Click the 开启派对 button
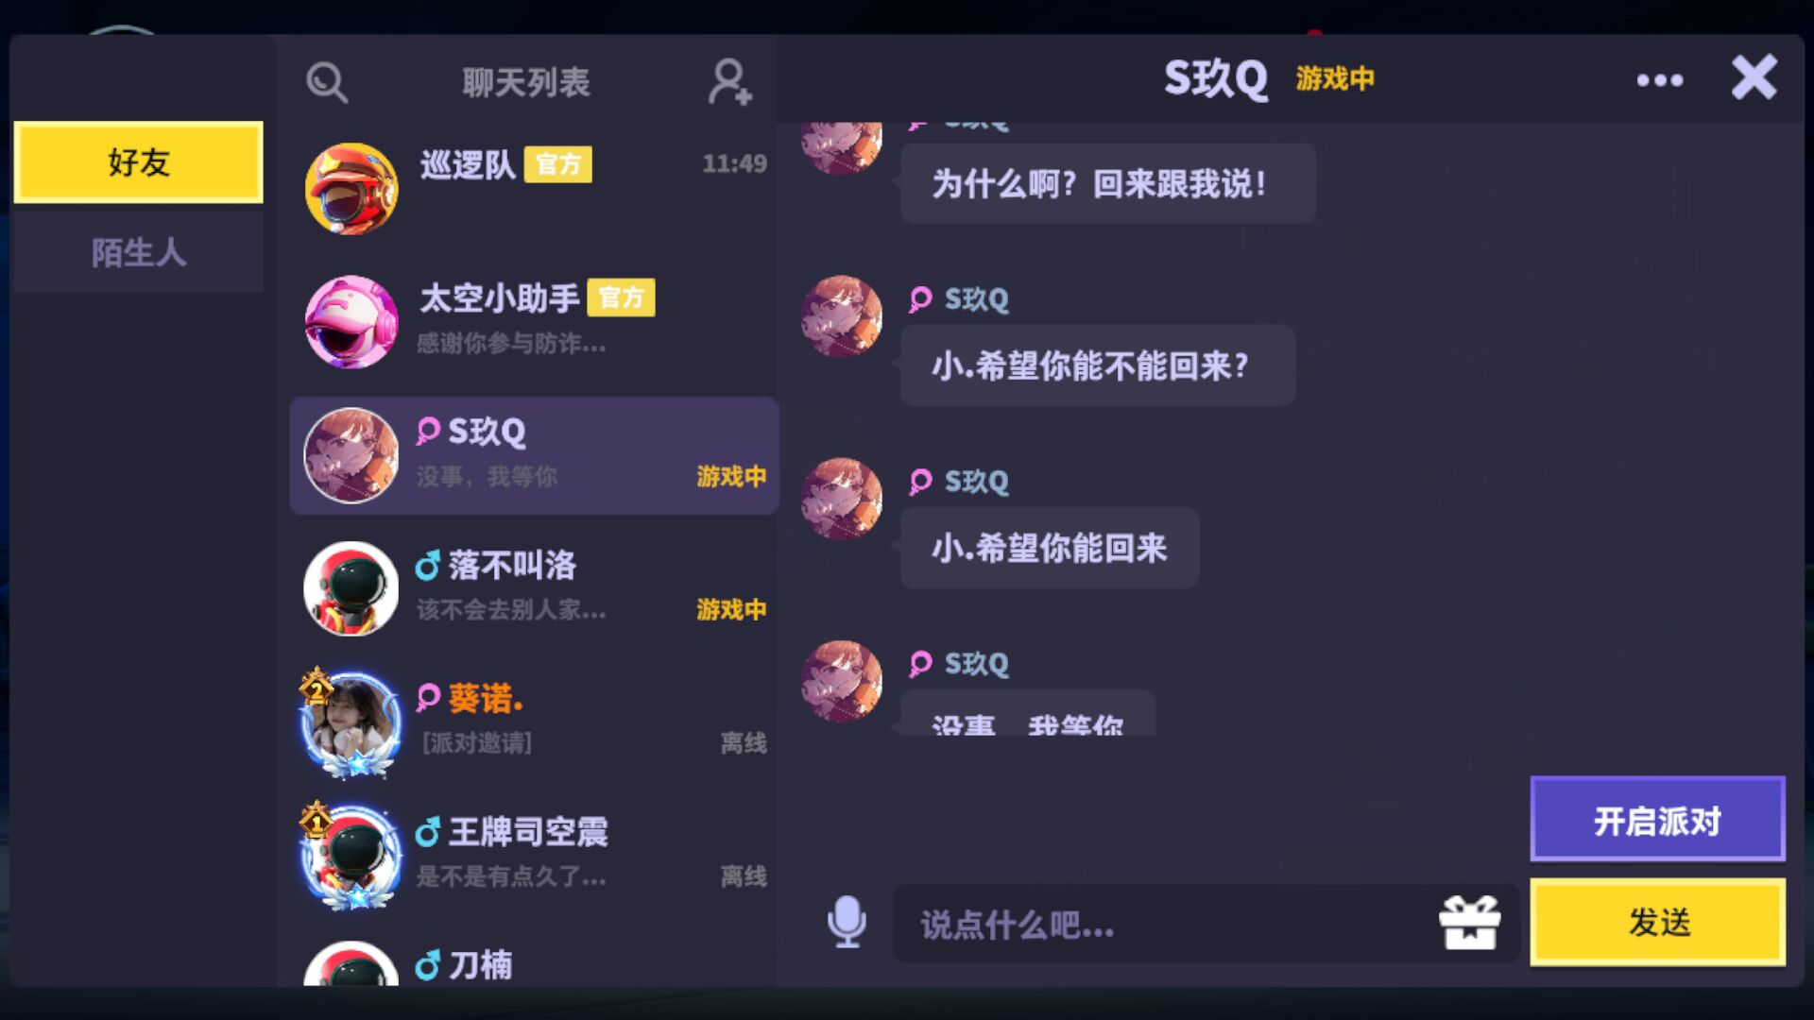1814x1020 pixels. (x=1658, y=820)
